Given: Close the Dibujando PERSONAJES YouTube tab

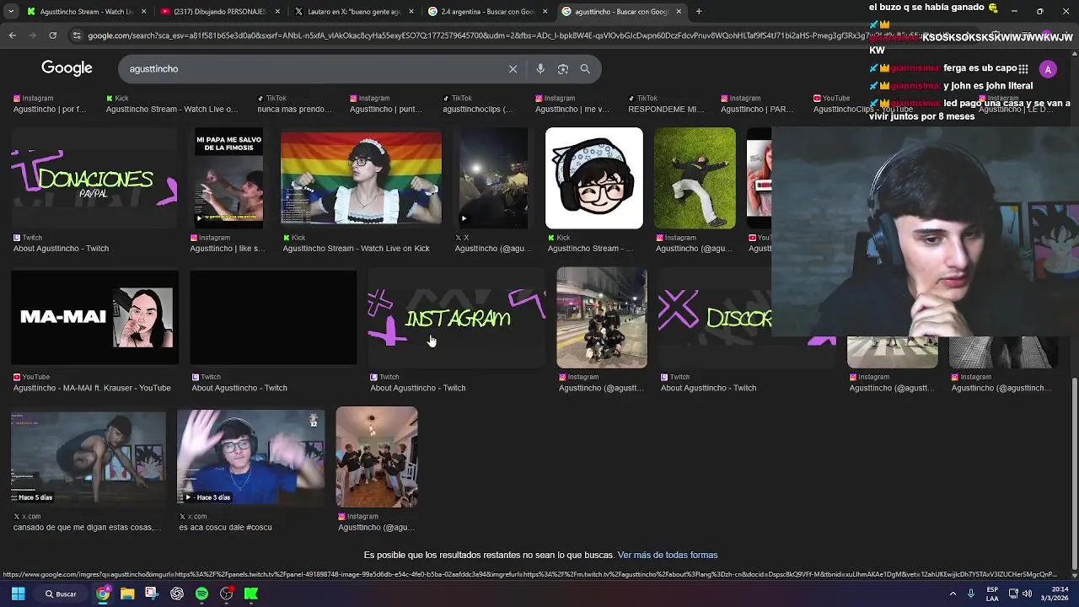Looking at the screenshot, I should coord(277,12).
